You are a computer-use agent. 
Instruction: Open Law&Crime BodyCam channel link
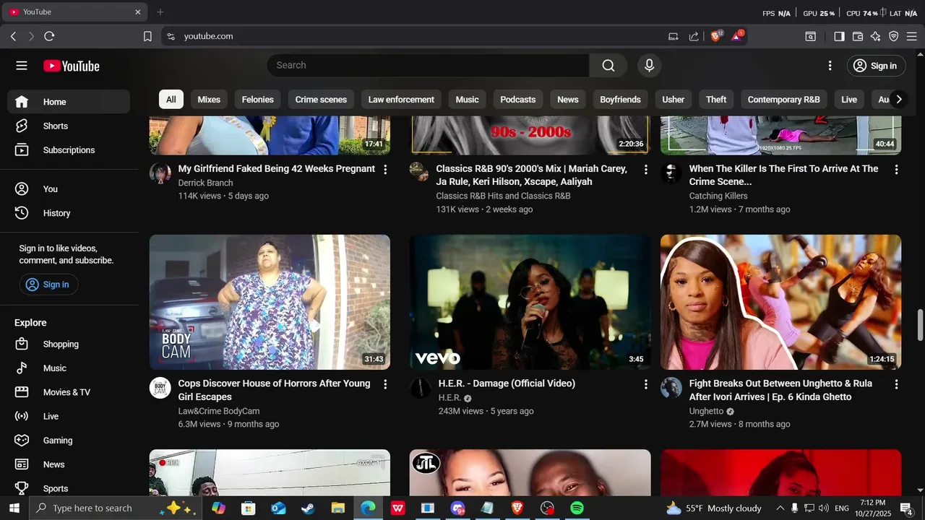[x=219, y=411]
